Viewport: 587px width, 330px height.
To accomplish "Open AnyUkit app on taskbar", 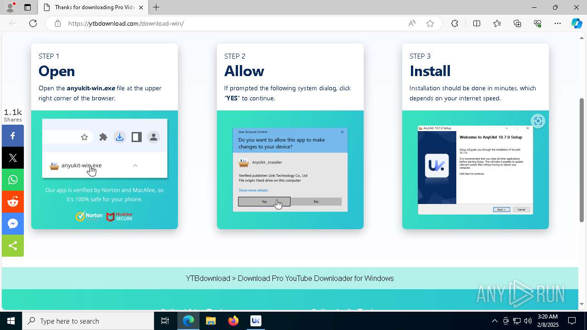I will pyautogui.click(x=256, y=321).
